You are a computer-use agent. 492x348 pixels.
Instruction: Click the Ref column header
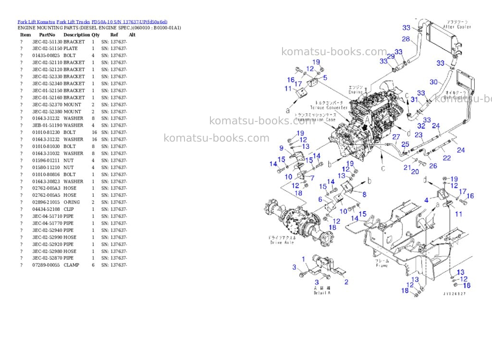[x=114, y=35]
